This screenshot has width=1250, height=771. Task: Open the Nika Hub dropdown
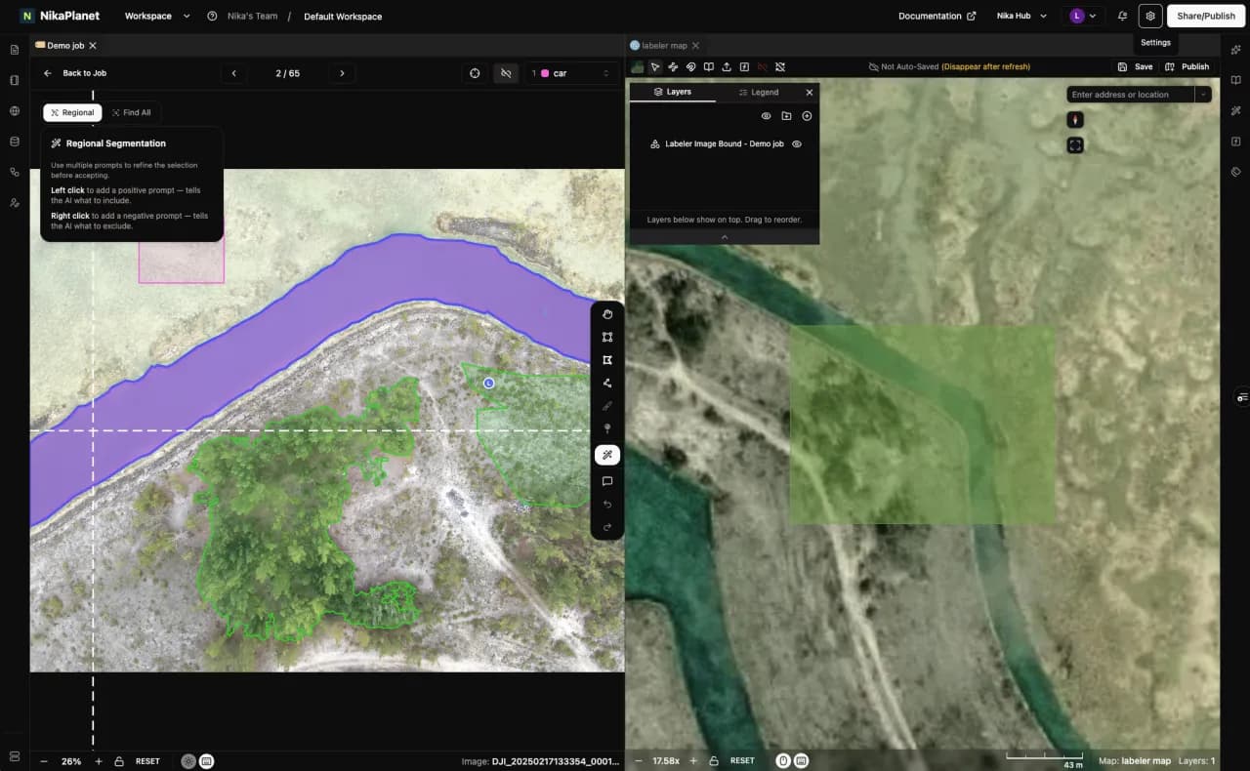(1021, 16)
